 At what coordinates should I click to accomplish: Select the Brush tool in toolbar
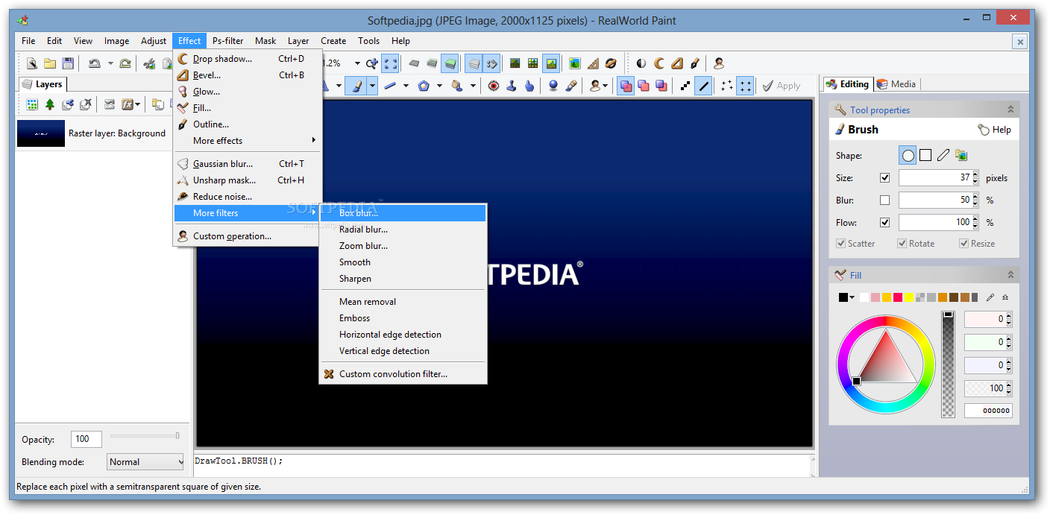[356, 86]
